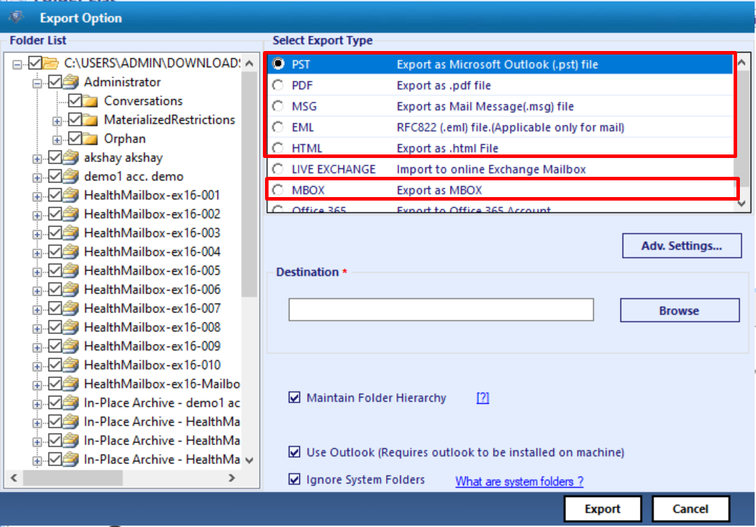Uncheck the Administrator mailbox checkbox
756x527 pixels.
55,82
